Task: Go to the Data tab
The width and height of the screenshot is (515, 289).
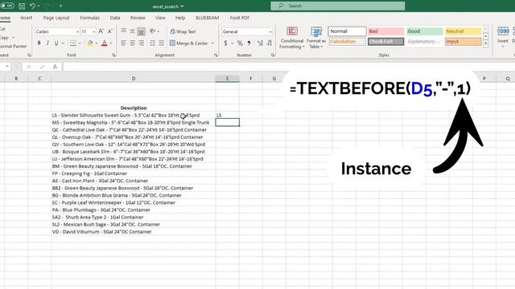Action: tap(115, 18)
